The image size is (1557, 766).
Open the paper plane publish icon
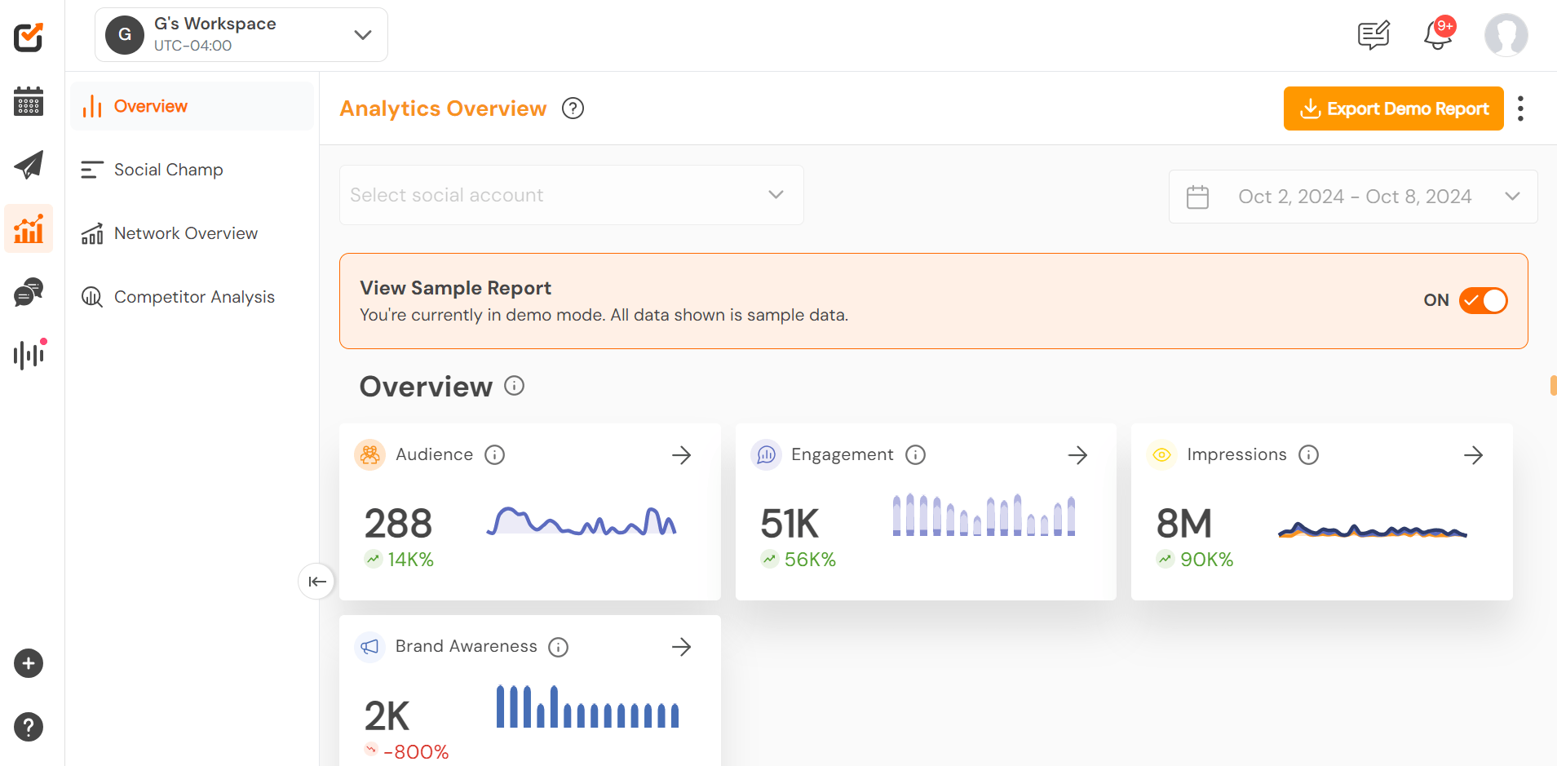29,165
